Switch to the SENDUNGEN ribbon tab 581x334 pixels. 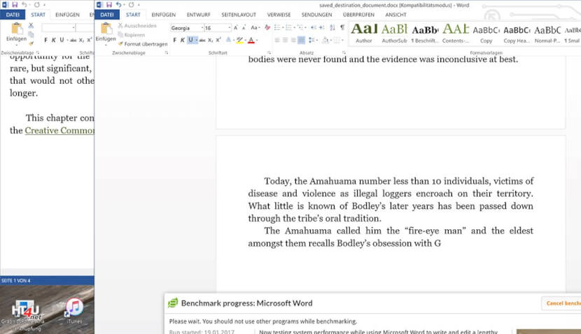(316, 15)
